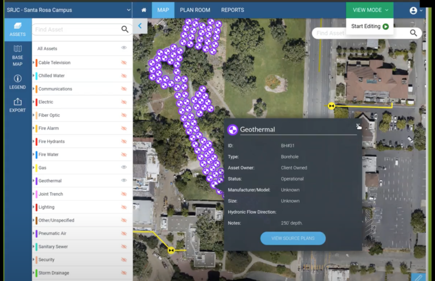Click the pencil edit icon at map corner
This screenshot has height=281, width=435.
[418, 277]
